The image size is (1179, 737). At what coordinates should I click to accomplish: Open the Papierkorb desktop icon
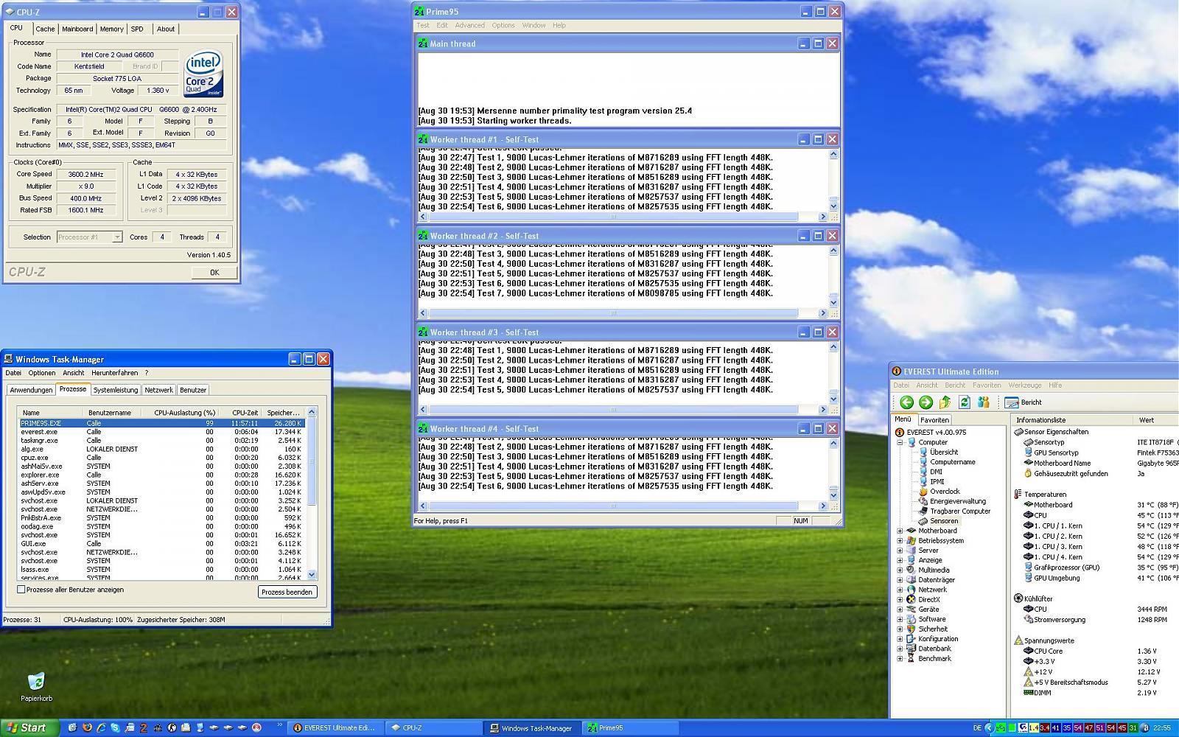point(36,686)
